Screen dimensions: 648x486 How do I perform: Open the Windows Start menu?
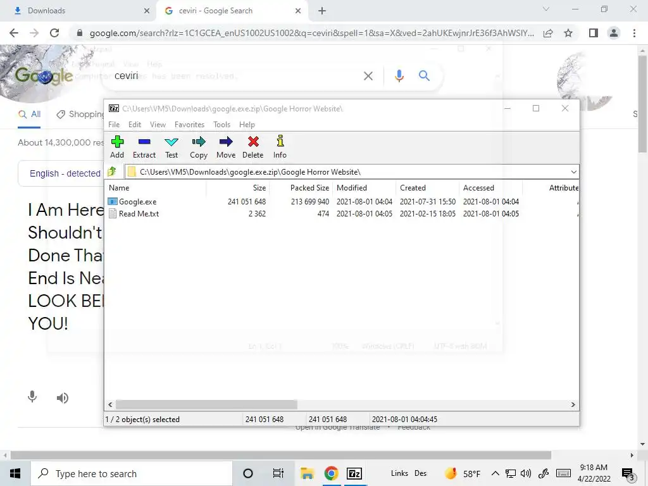click(15, 473)
